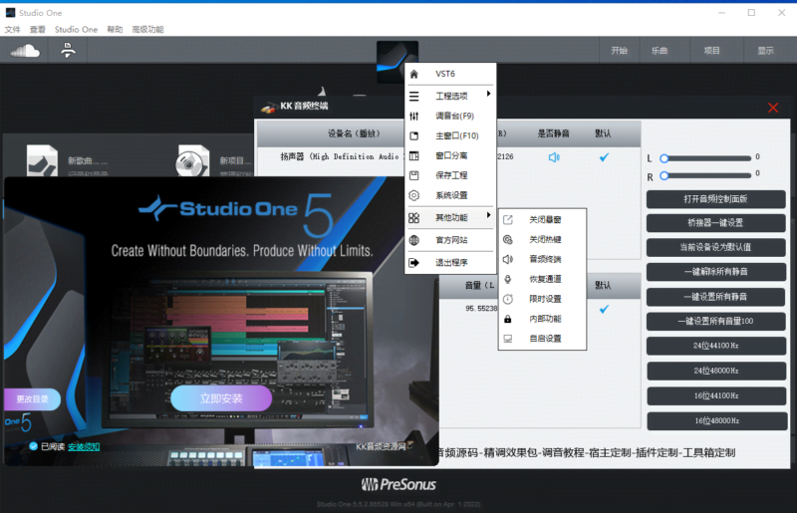Screen dimensions: 797x513
Task: Open the 高级功能 menu
Action: point(147,30)
